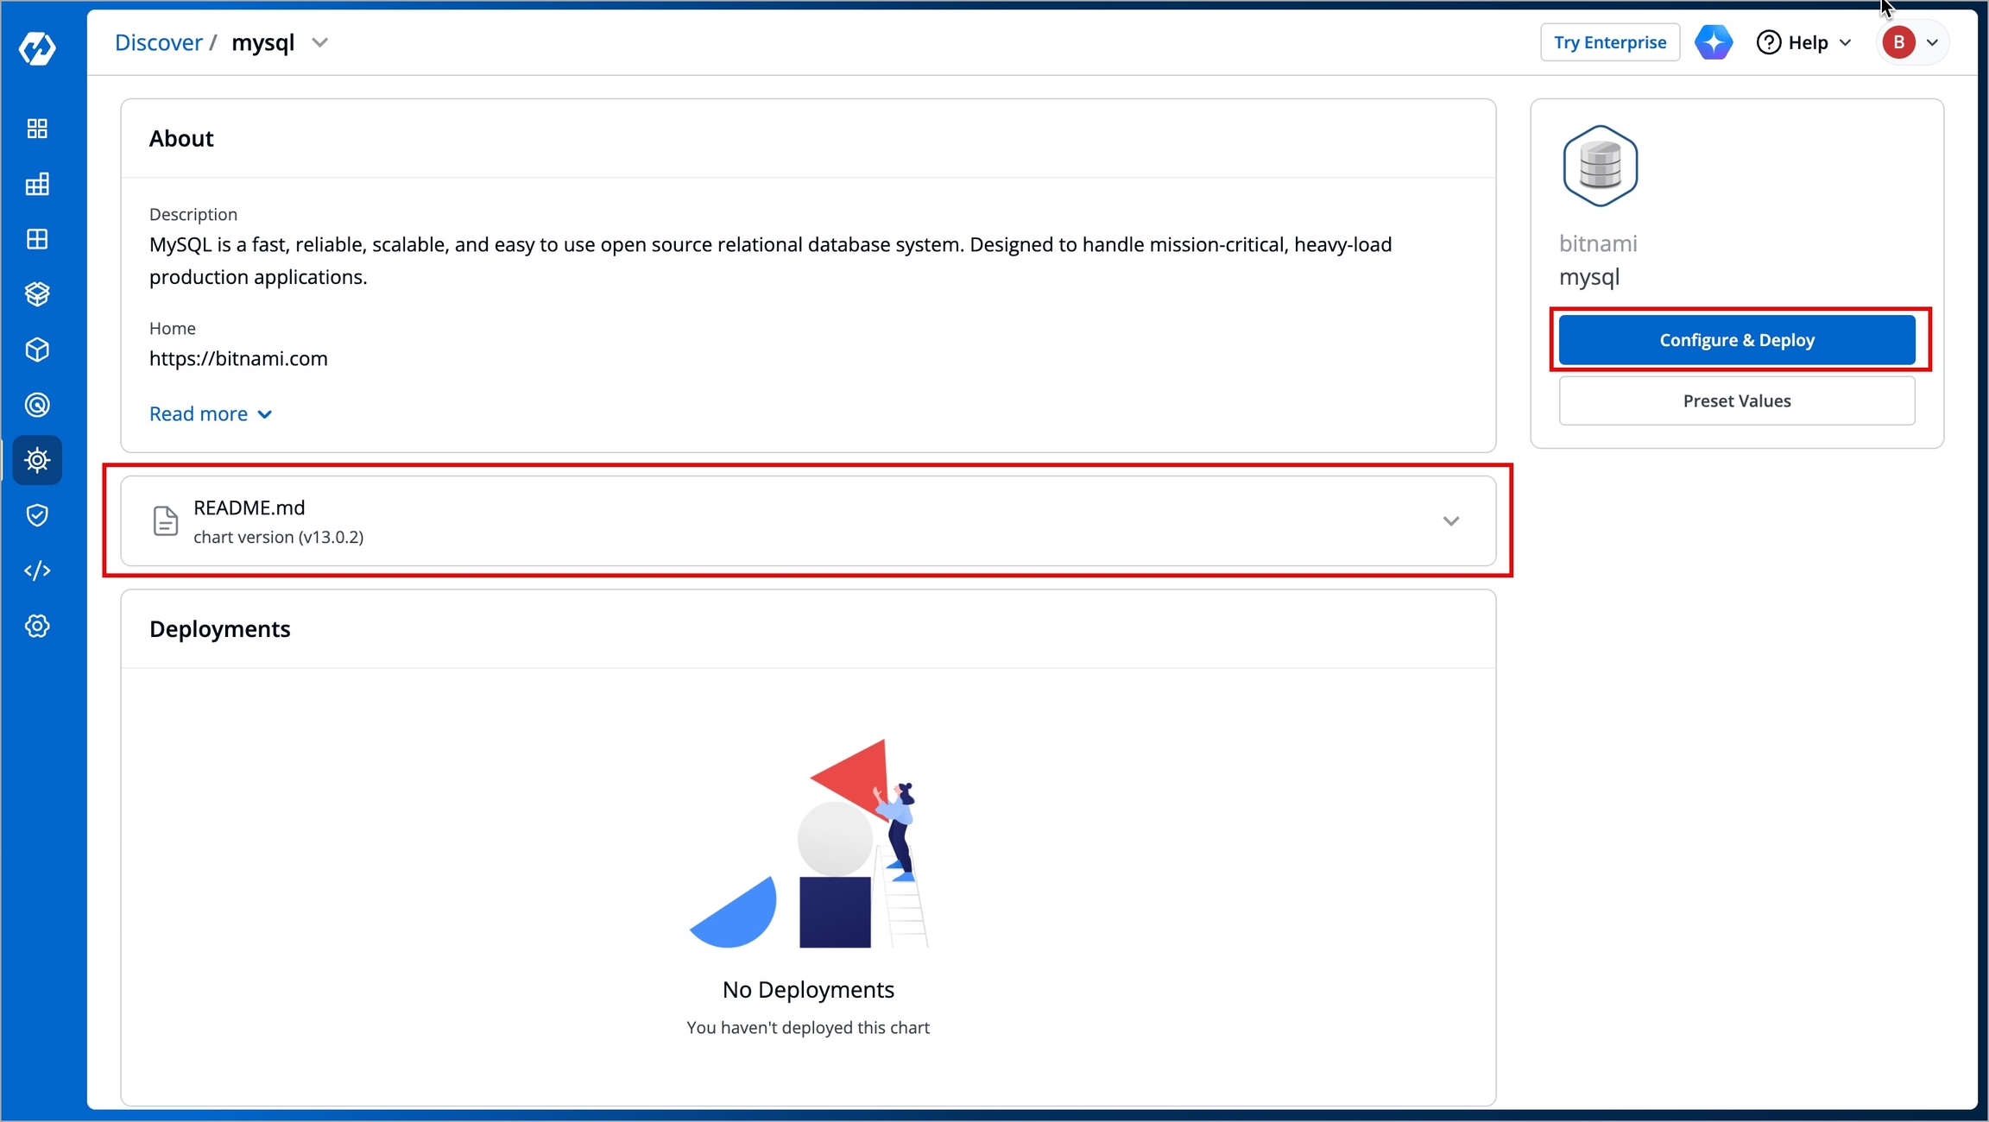The height and width of the screenshot is (1122, 1989).
Task: Expand Read more in About section
Action: coord(211,414)
